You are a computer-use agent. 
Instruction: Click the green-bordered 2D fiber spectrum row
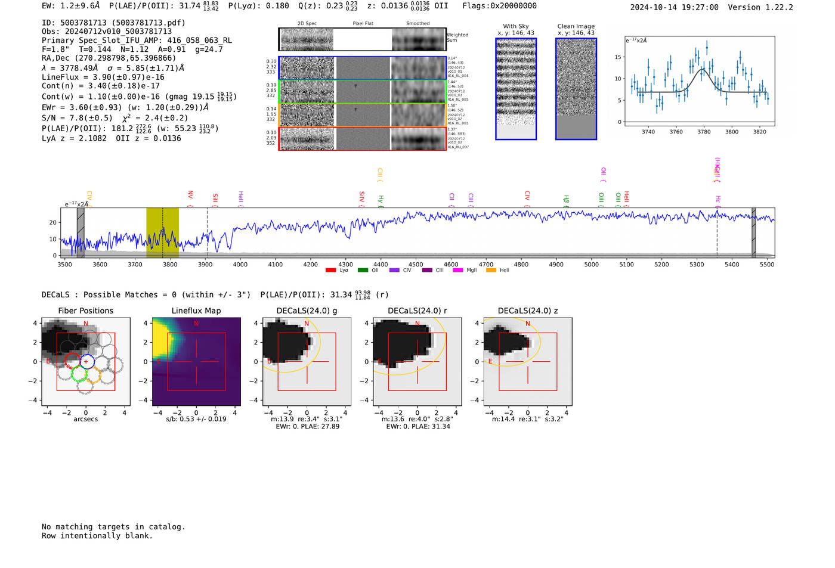coord(363,91)
